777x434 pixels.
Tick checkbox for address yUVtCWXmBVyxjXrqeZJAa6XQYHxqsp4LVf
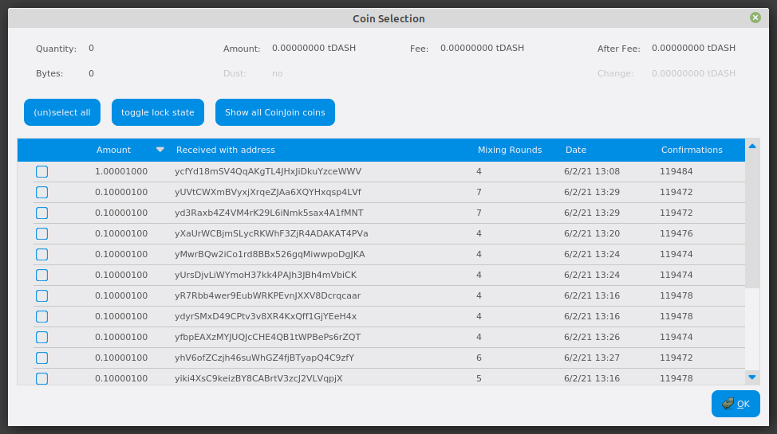point(41,193)
